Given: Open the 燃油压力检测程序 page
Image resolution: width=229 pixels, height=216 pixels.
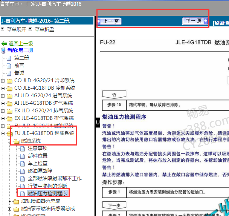Looking at the screenshot, I should tap(47, 193).
